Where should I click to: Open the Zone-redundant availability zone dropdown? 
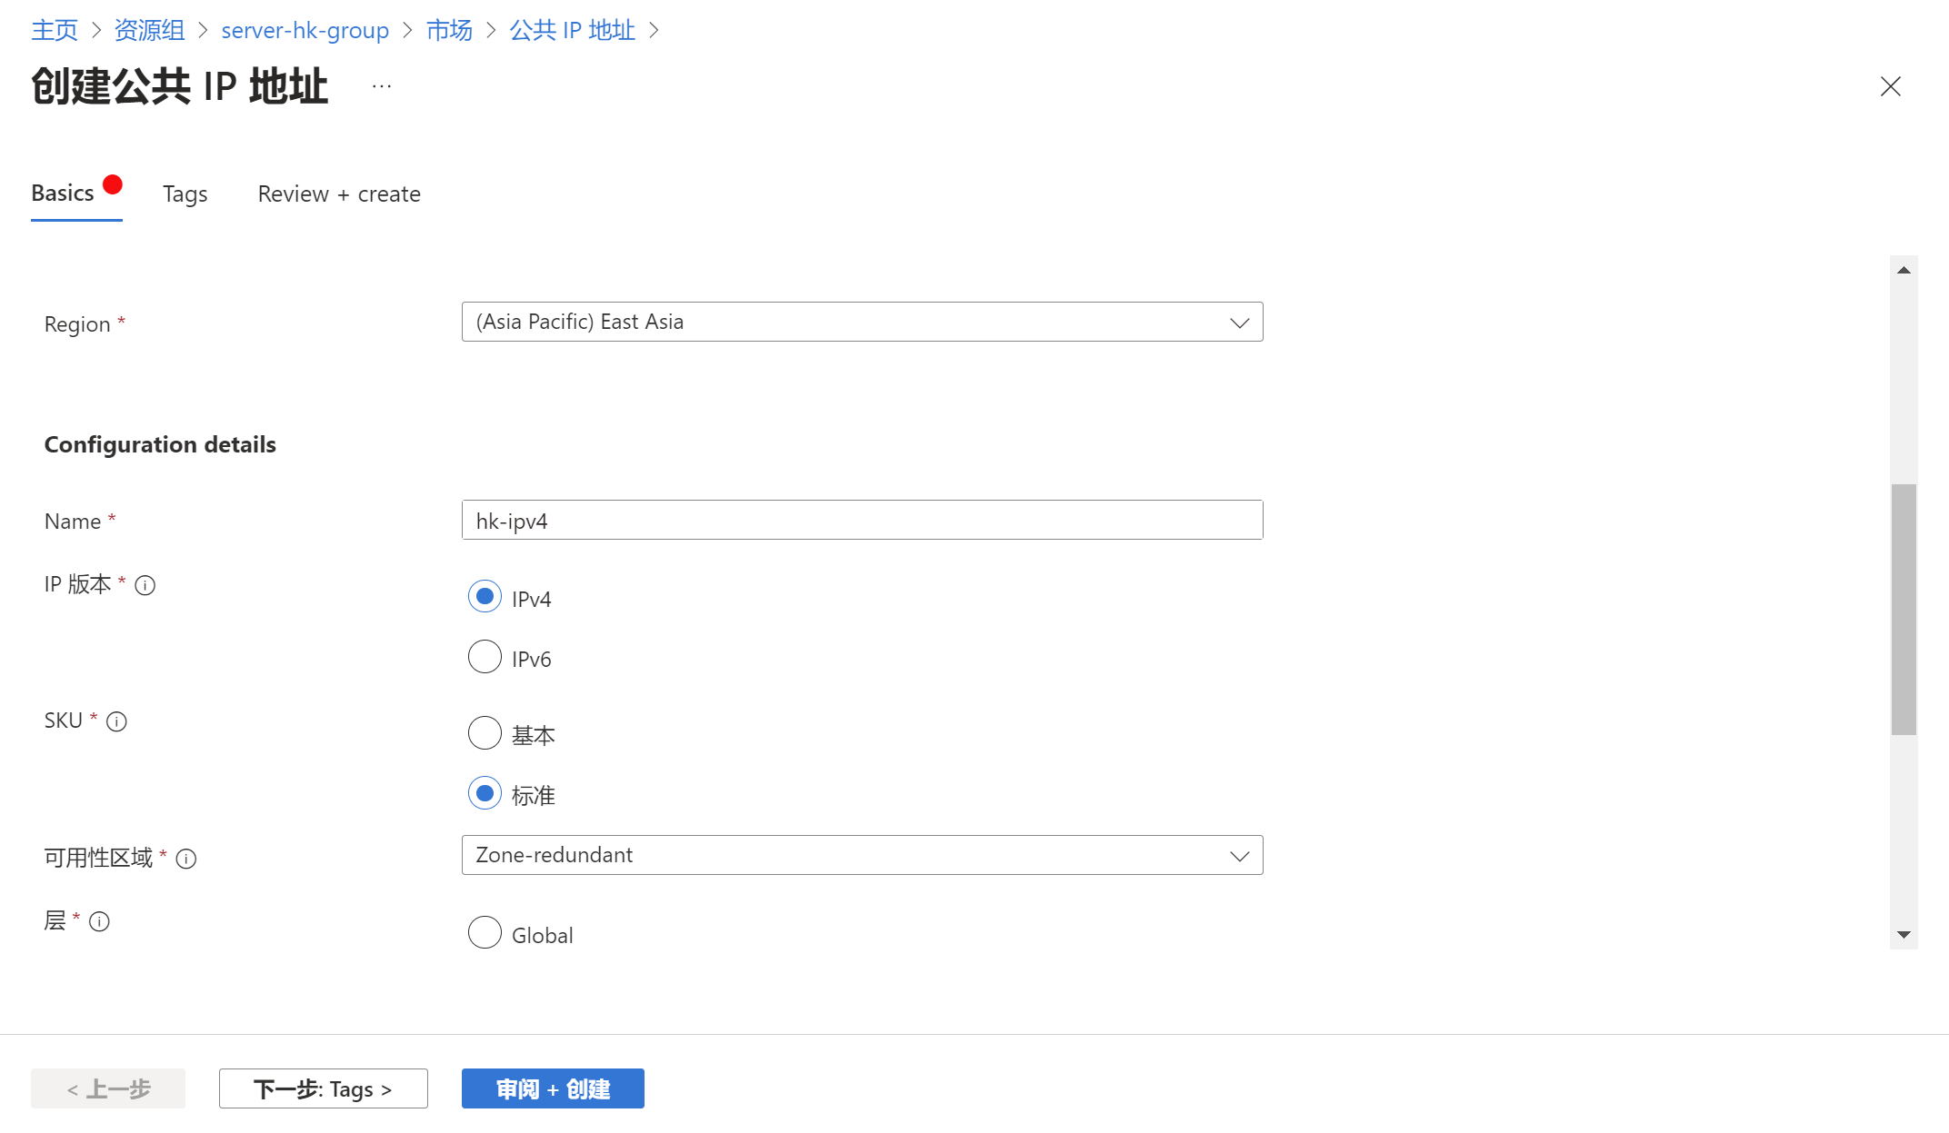[x=862, y=856]
